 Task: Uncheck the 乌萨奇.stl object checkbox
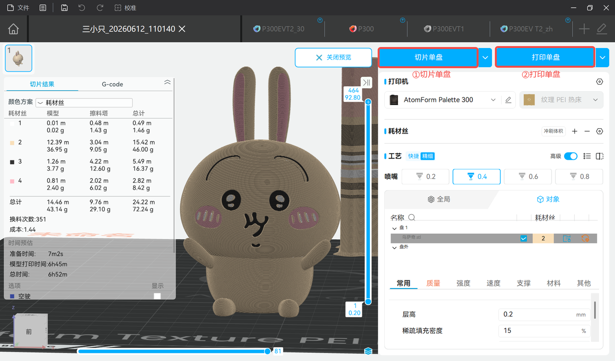[x=524, y=238]
